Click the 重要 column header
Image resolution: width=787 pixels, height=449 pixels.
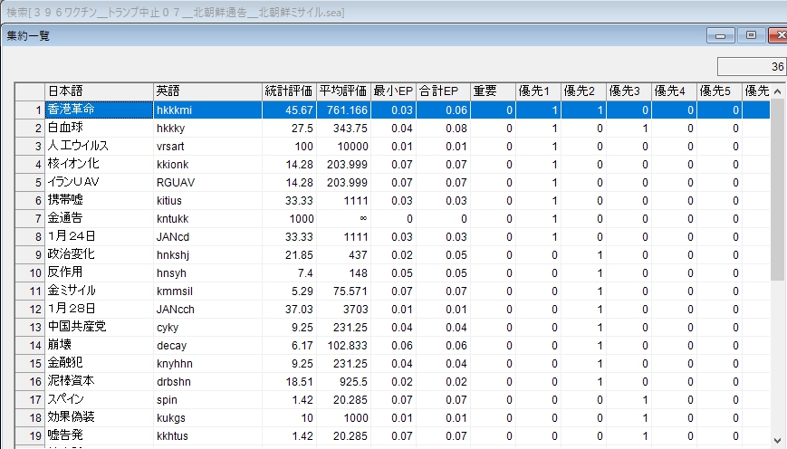coord(493,91)
